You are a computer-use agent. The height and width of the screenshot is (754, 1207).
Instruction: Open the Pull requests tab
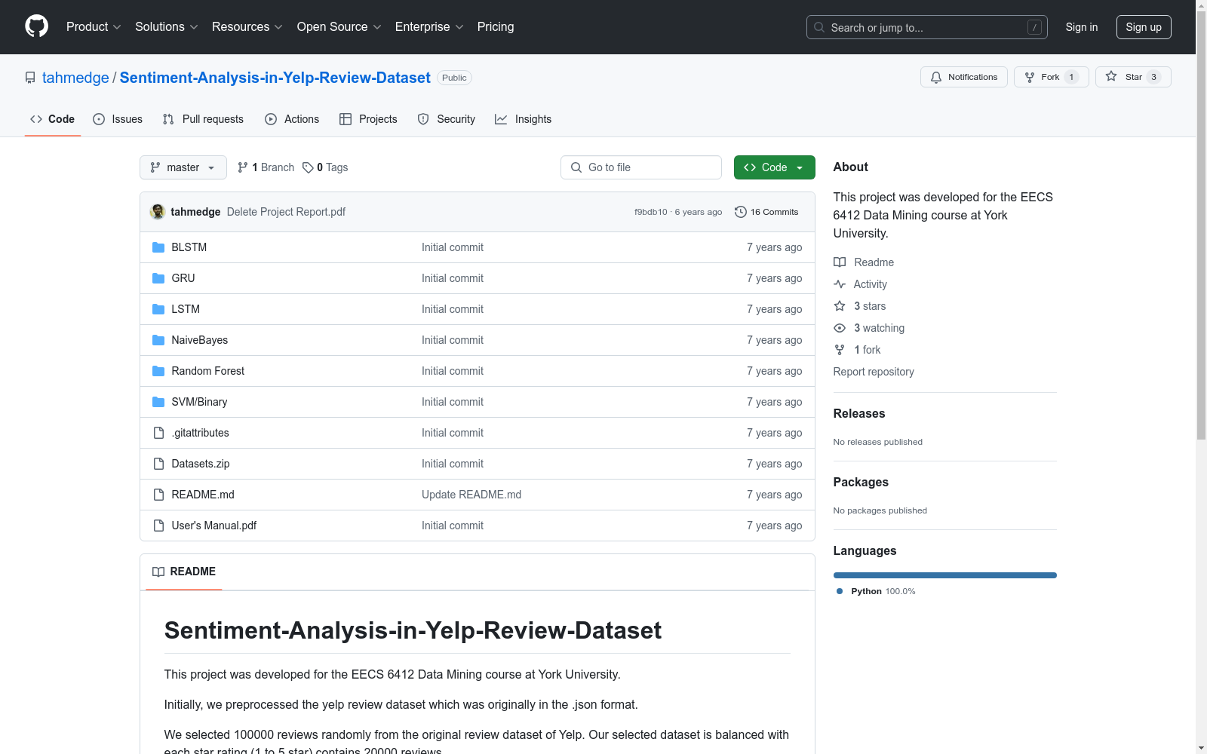(x=203, y=119)
